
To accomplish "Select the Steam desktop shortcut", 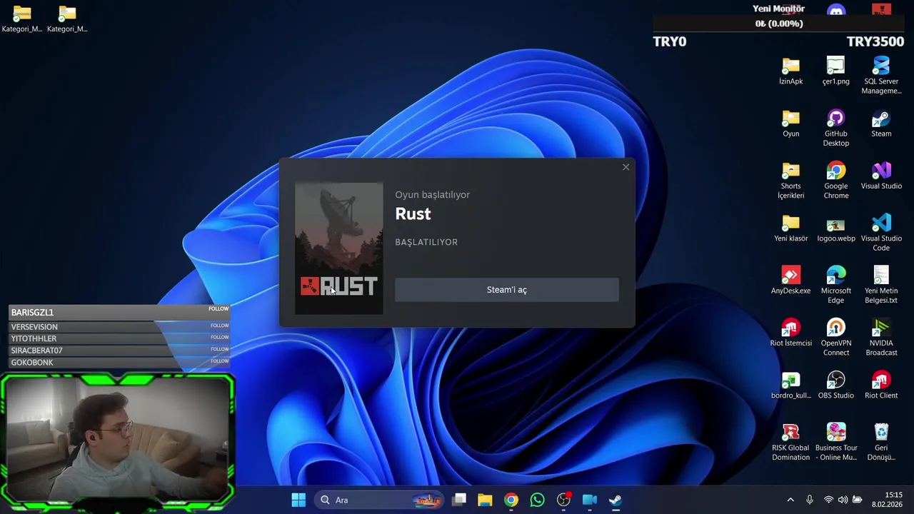I will click(881, 124).
